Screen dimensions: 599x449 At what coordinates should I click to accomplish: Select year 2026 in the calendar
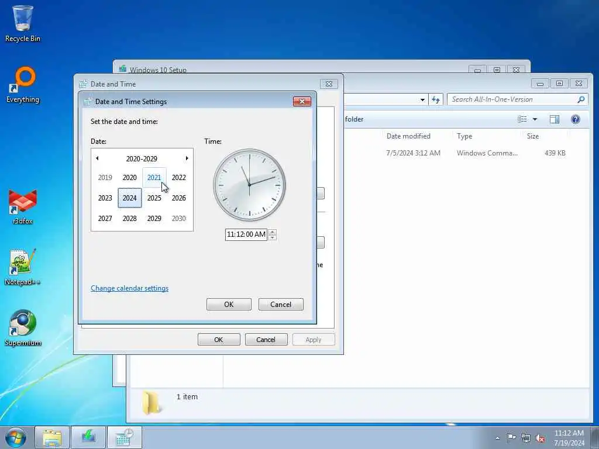coord(179,198)
